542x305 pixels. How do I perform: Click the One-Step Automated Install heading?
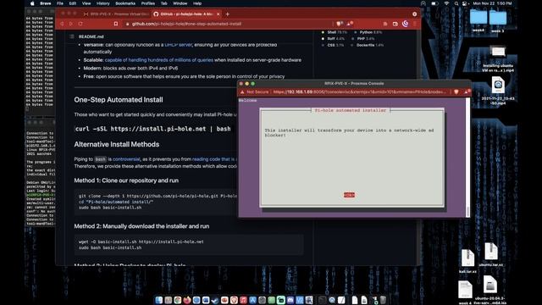[x=119, y=100]
